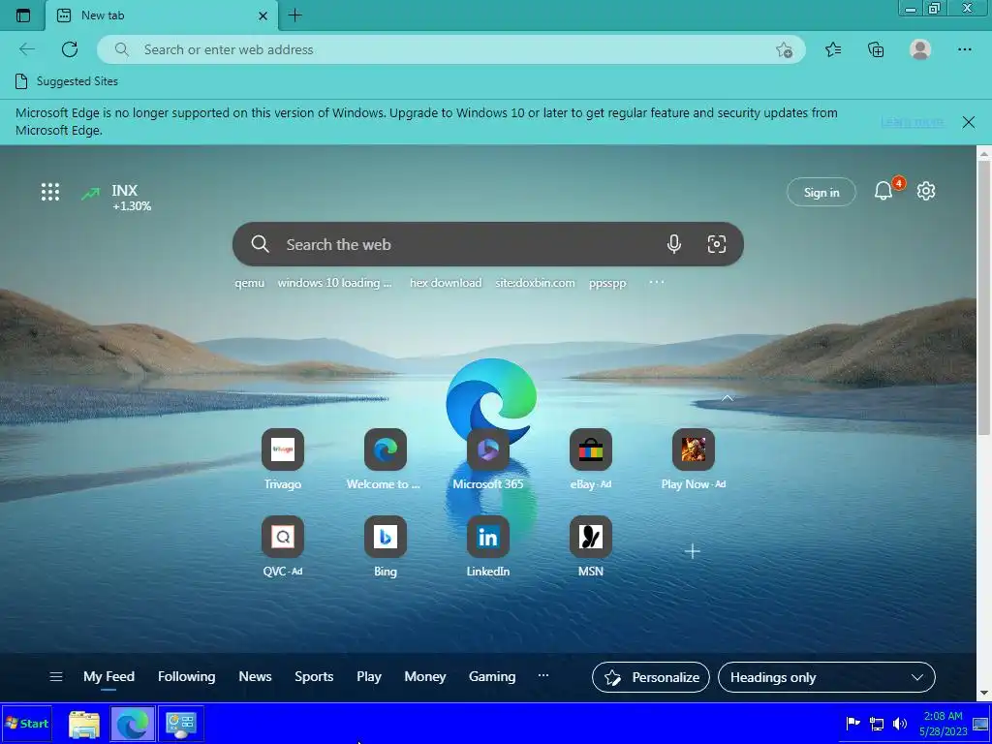Screen dimensions: 992x744
Task: Select the qemu search suggestion
Action: pos(249,283)
